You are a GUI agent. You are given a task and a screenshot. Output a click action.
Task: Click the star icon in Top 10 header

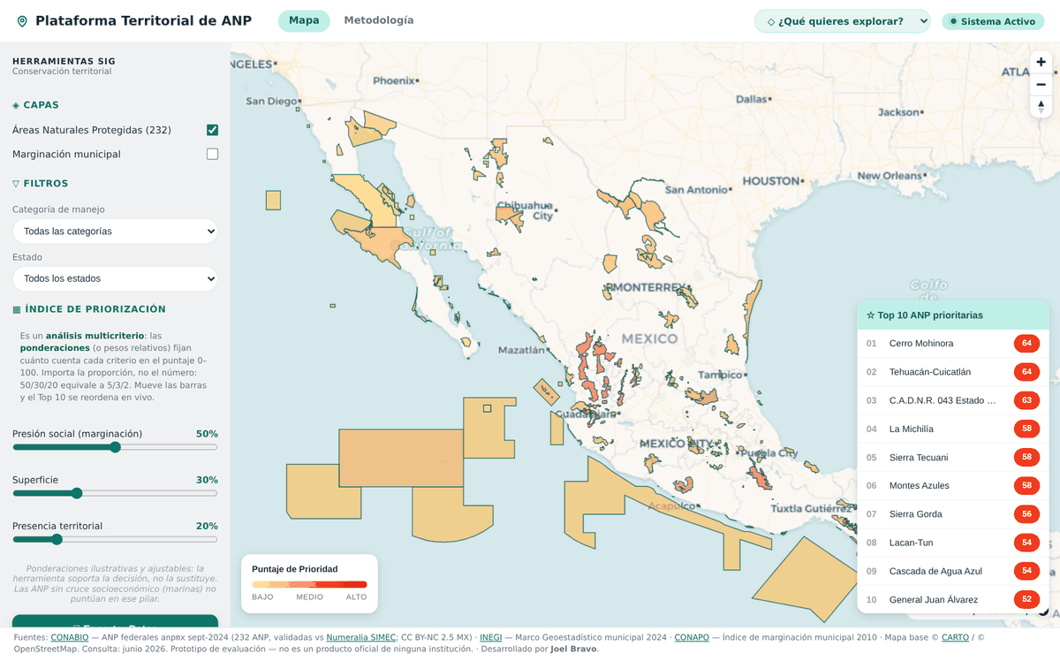tap(870, 315)
